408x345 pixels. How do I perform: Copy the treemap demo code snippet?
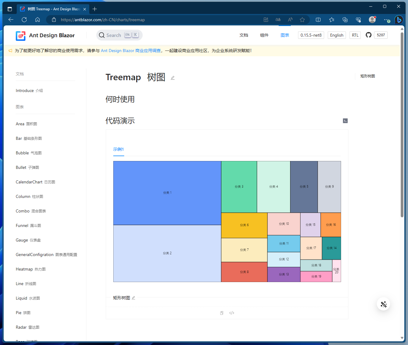221,313
